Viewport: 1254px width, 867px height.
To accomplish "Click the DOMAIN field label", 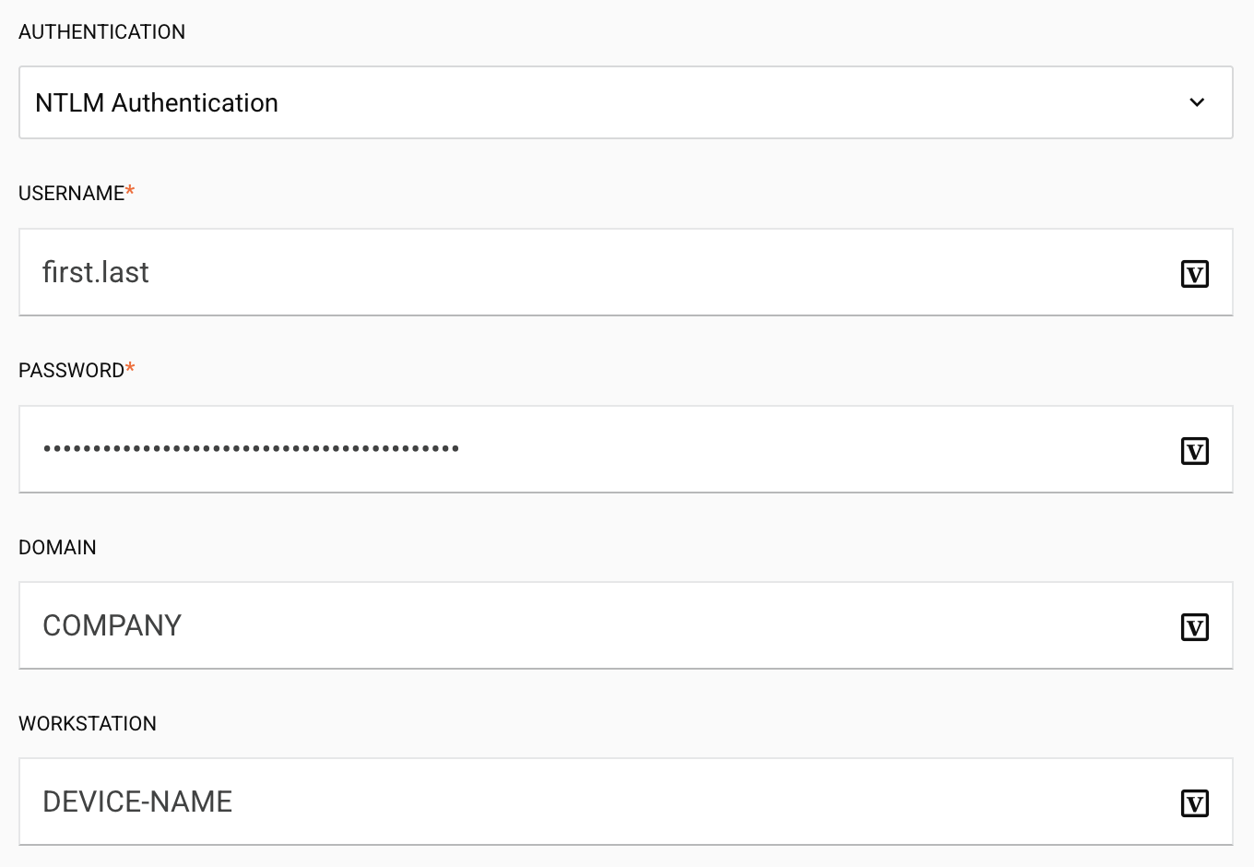I will (58, 548).
